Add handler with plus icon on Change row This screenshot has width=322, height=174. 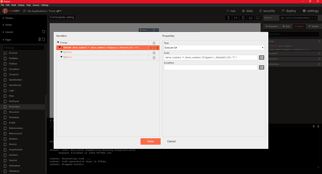coord(154,43)
